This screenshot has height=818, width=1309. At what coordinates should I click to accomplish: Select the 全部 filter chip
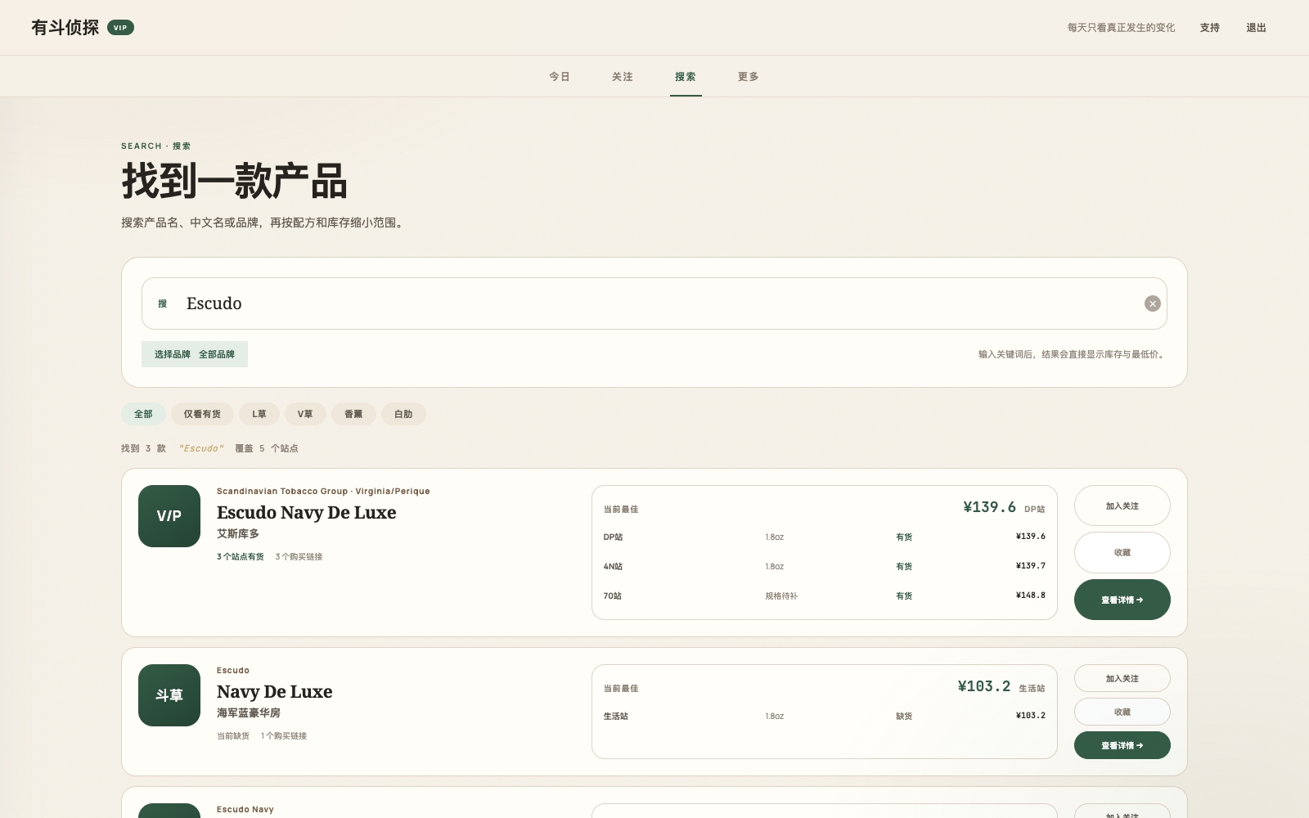point(143,414)
